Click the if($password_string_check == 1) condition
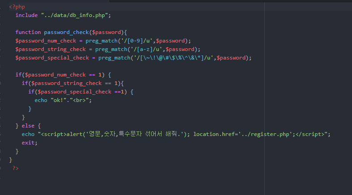 point(71,84)
